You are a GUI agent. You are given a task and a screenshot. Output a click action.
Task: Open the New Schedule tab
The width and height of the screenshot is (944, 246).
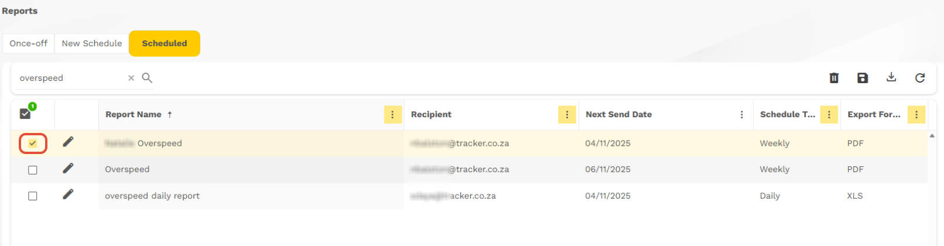tap(92, 43)
